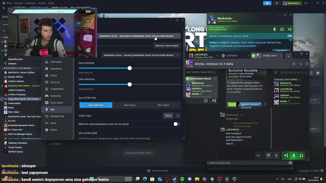Open Depolama settings section
The width and height of the screenshot is (326, 183).
tap(57, 69)
